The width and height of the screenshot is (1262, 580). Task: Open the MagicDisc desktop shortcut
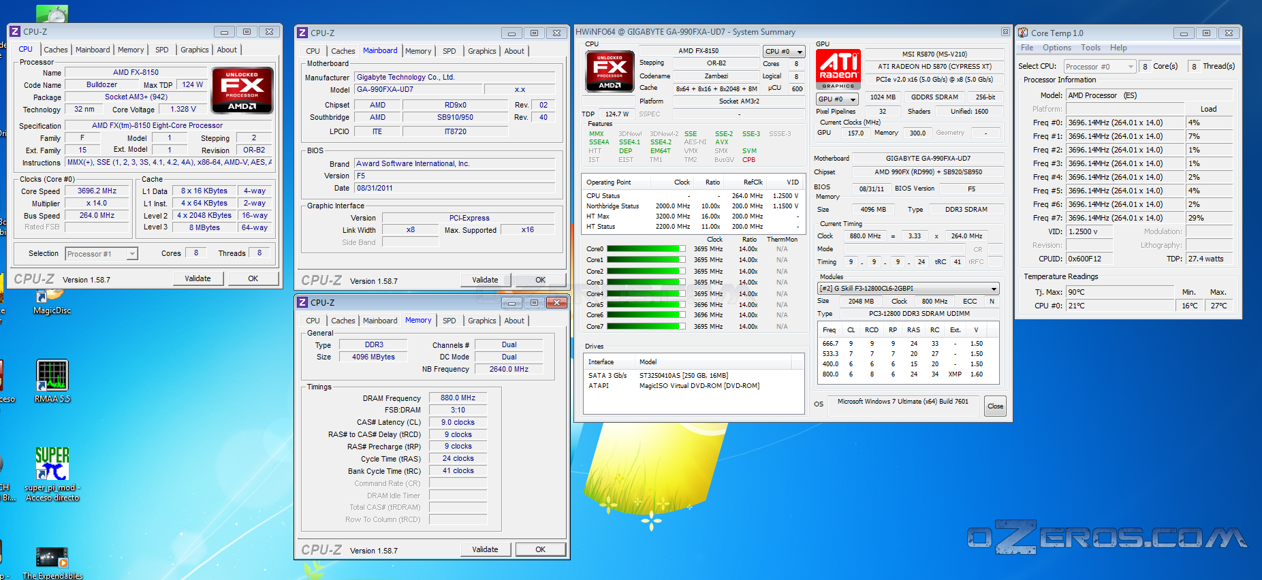click(52, 300)
